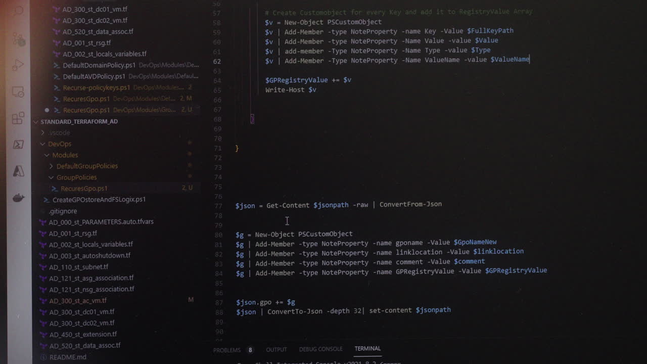This screenshot has width=647, height=364.
Task: Open RecuresGpo.ps1 under GroupPolicies
Action: (x=84, y=188)
